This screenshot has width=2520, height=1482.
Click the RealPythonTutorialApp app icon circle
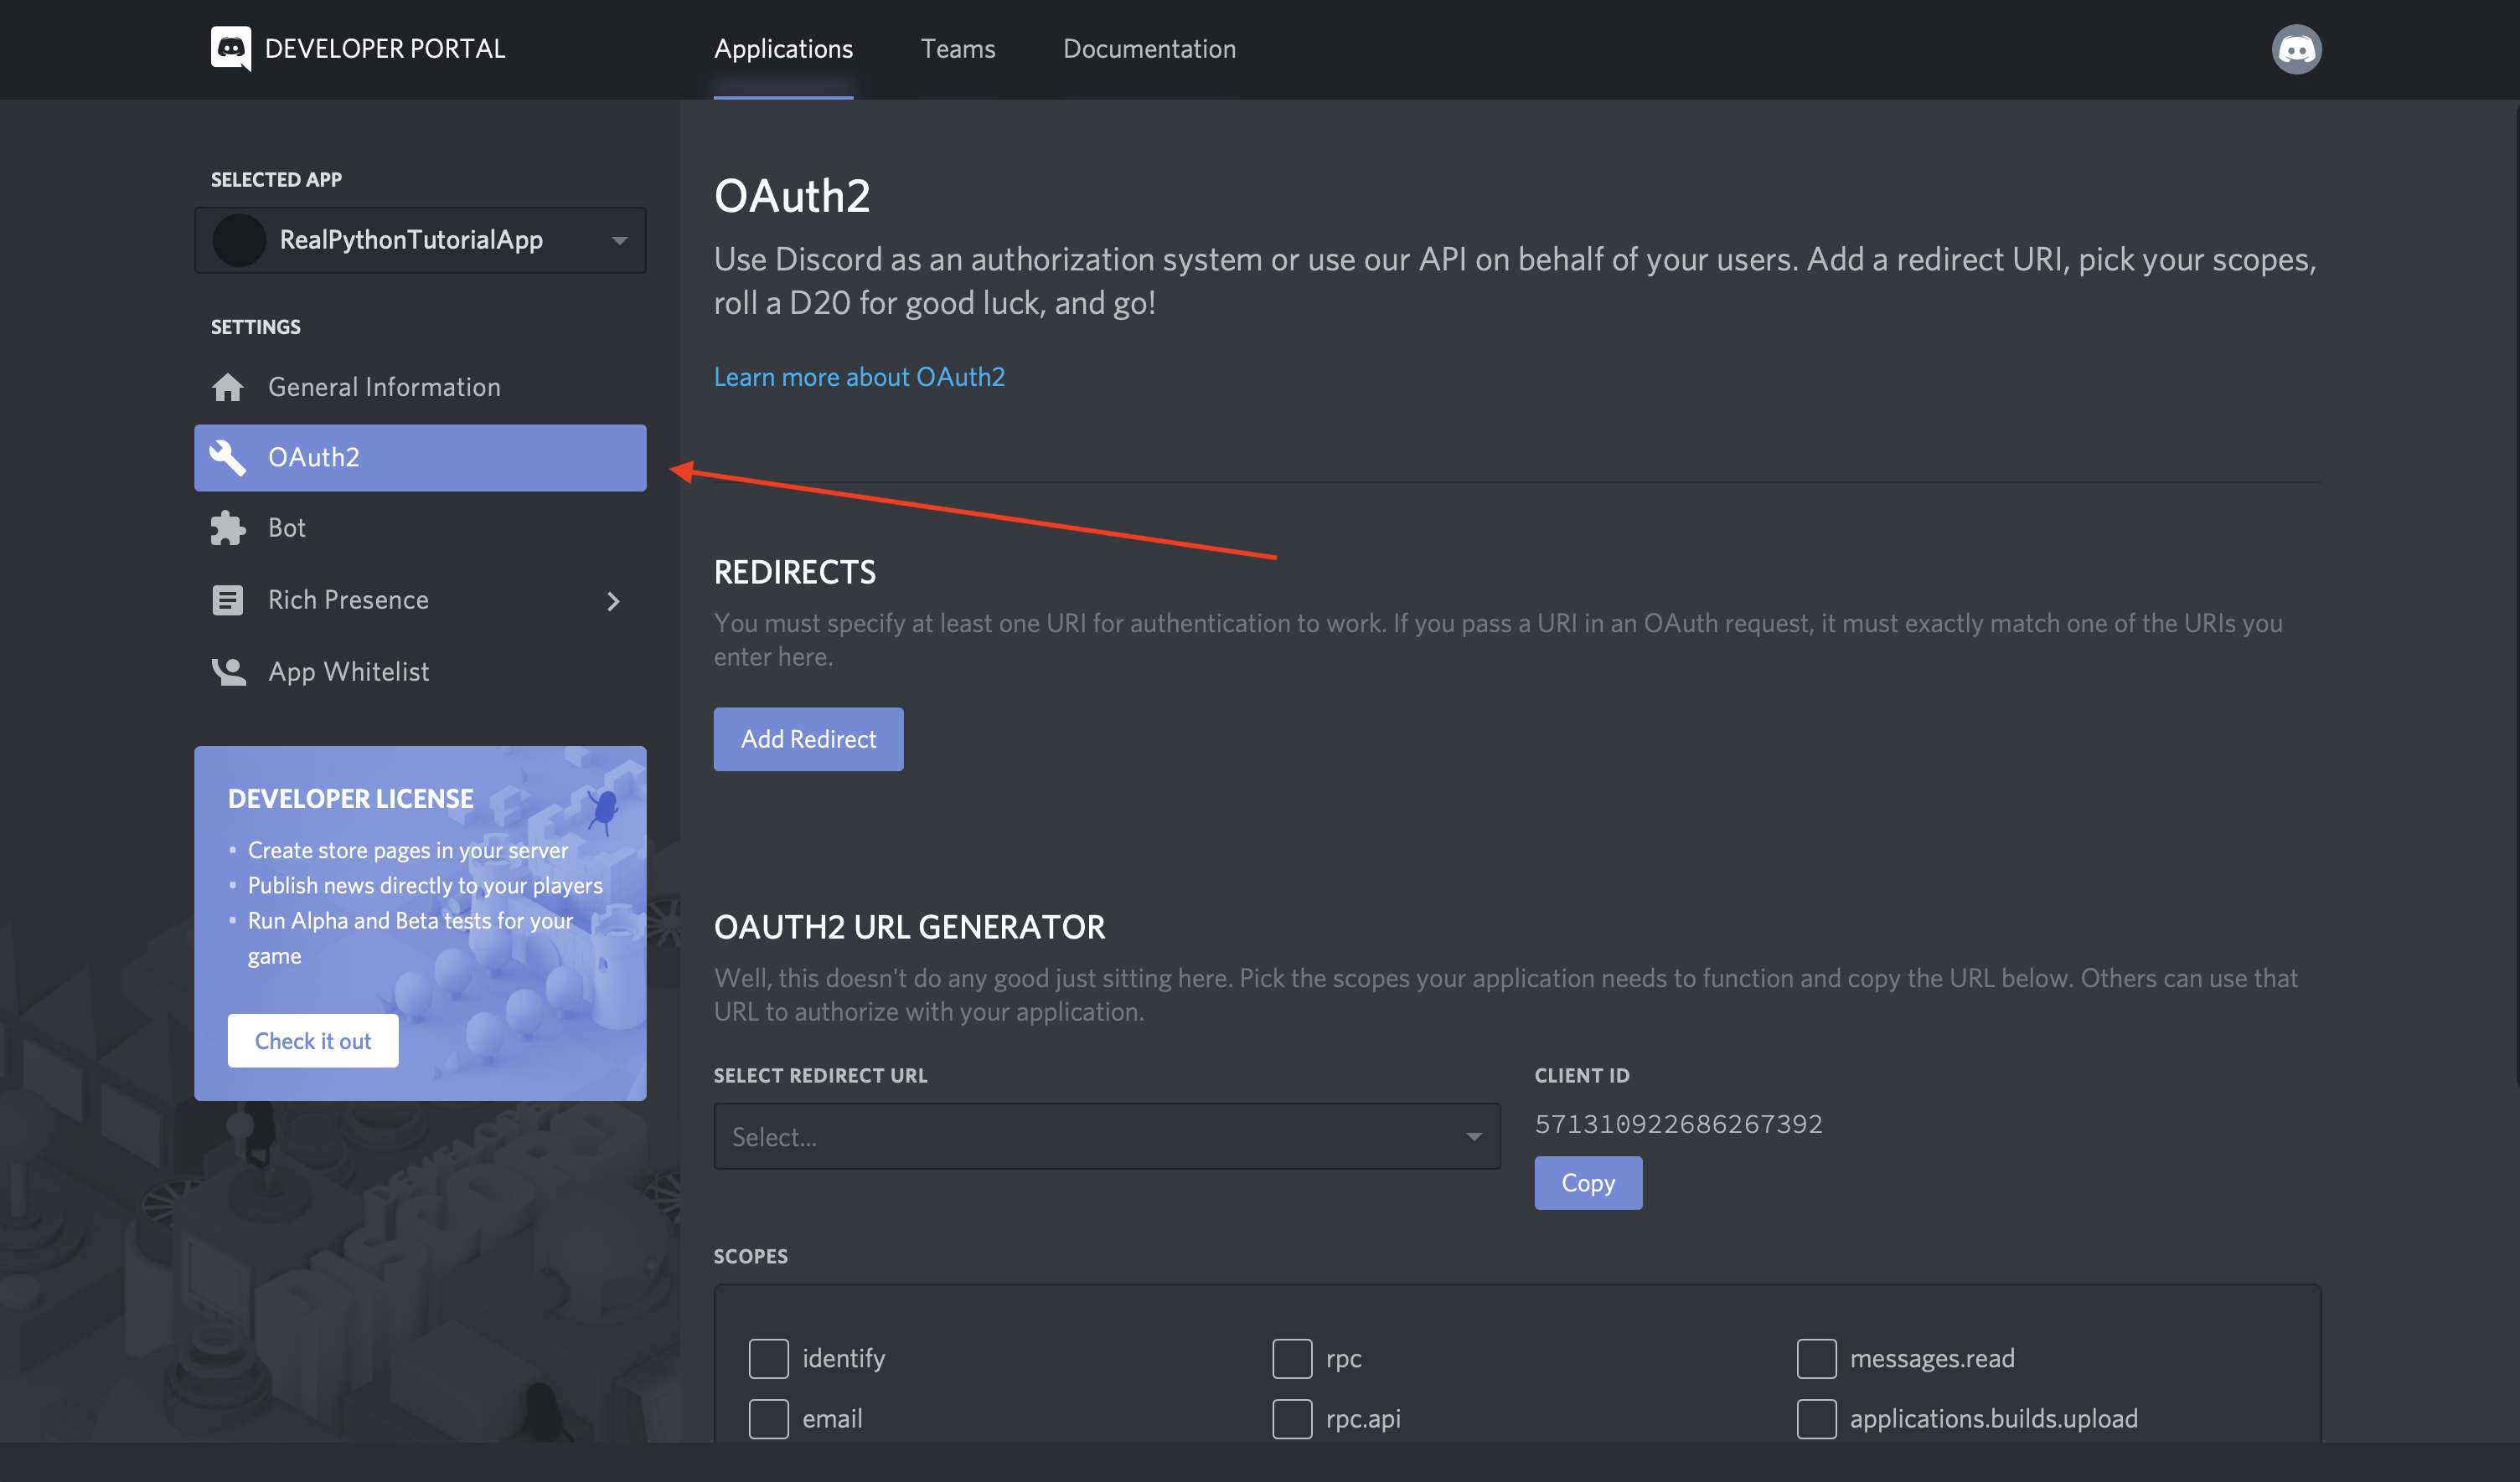(239, 239)
